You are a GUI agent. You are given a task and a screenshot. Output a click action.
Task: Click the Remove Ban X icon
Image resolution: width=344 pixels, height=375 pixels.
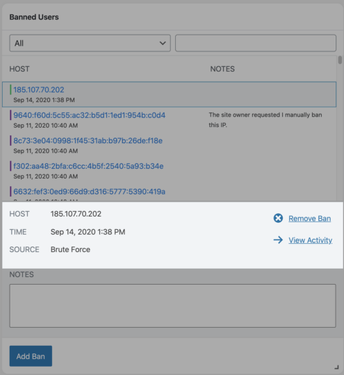[x=278, y=218]
